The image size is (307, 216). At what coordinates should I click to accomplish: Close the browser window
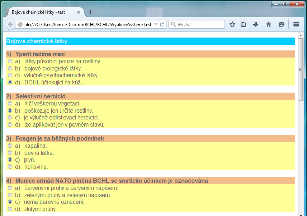(297, 4)
